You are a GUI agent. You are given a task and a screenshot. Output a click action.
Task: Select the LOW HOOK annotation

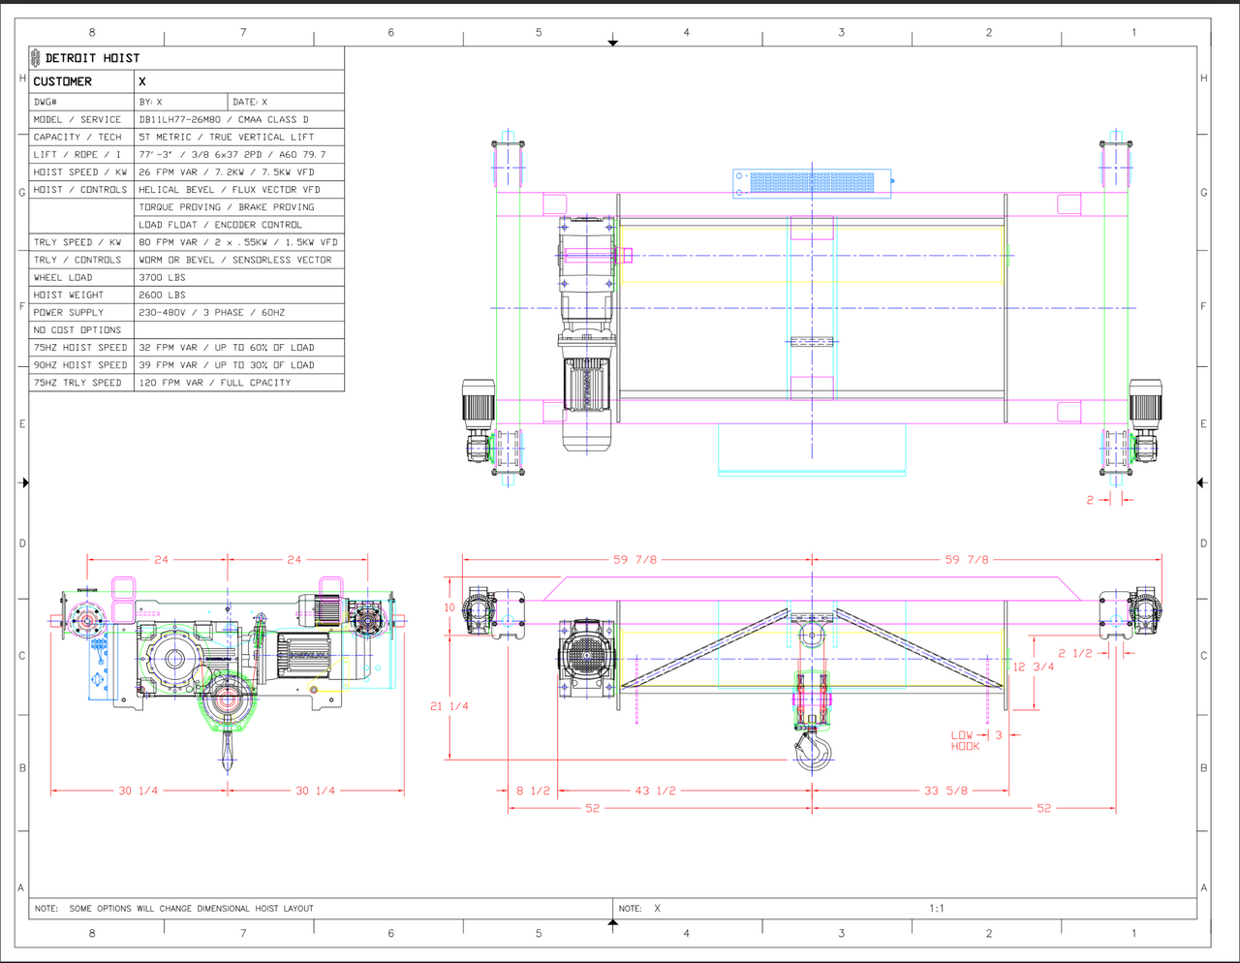[965, 740]
